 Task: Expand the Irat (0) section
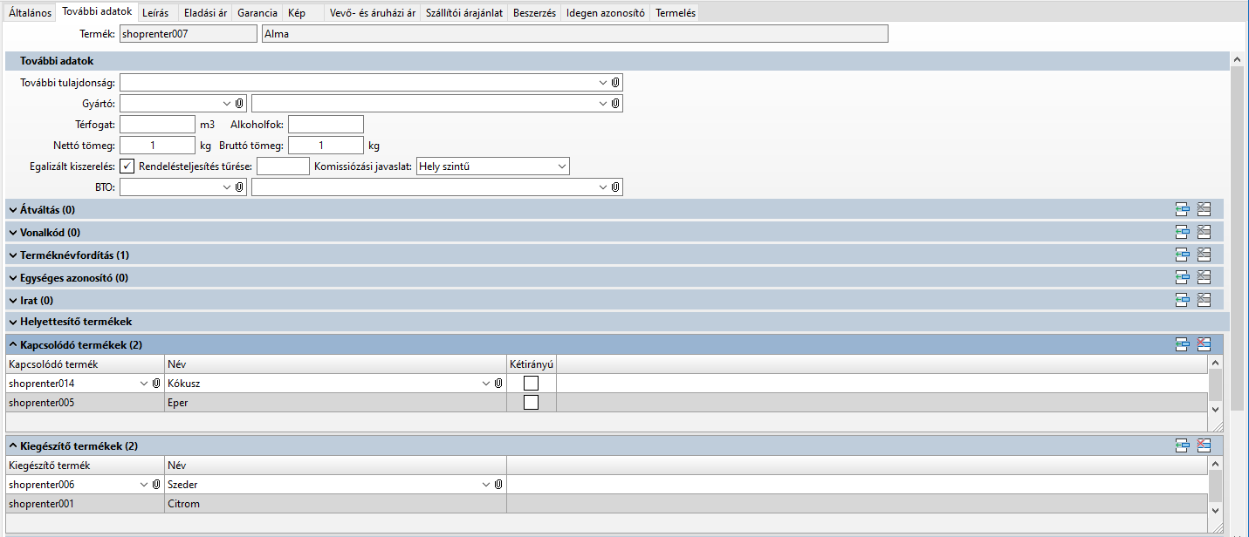(x=13, y=301)
